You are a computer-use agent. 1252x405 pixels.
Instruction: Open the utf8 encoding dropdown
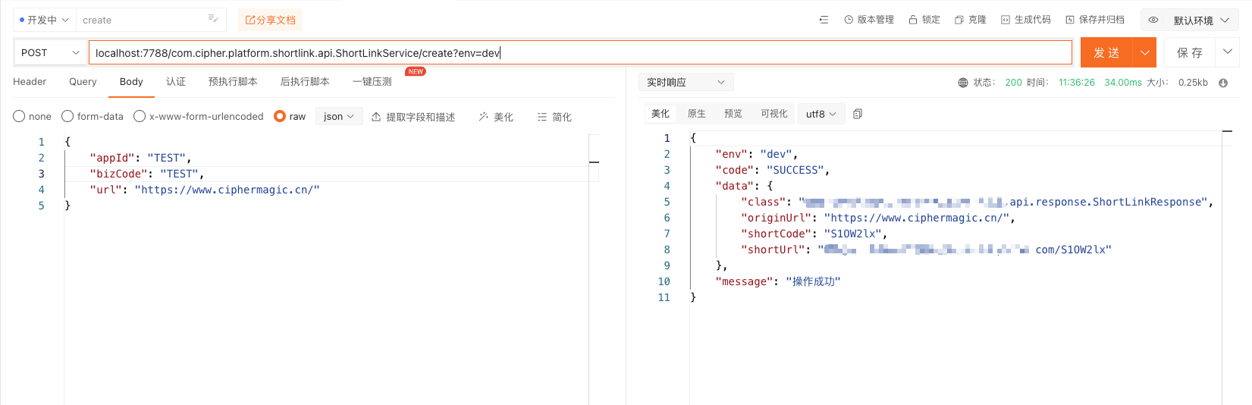pos(821,114)
